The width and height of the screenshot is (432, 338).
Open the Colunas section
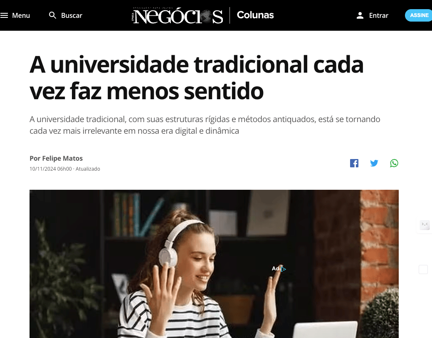[x=255, y=15]
